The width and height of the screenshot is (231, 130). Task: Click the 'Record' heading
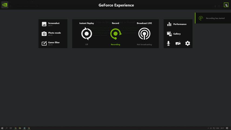pyautogui.click(x=115, y=23)
